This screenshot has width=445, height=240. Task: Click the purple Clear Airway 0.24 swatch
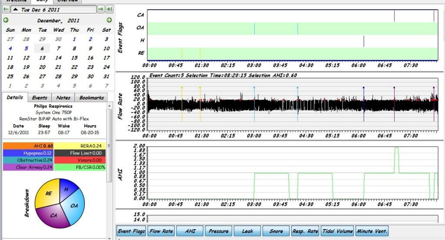click(28, 167)
